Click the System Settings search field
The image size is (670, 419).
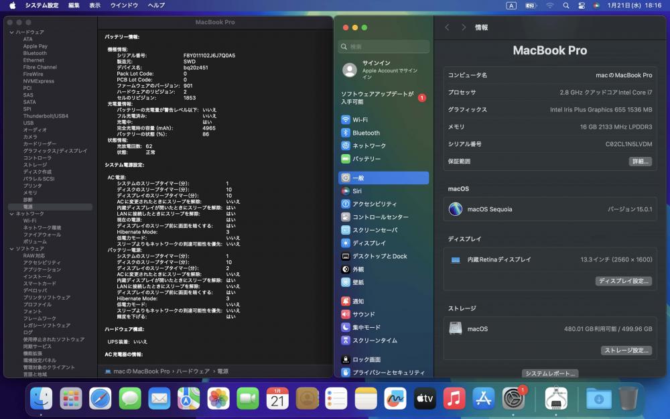(383, 47)
